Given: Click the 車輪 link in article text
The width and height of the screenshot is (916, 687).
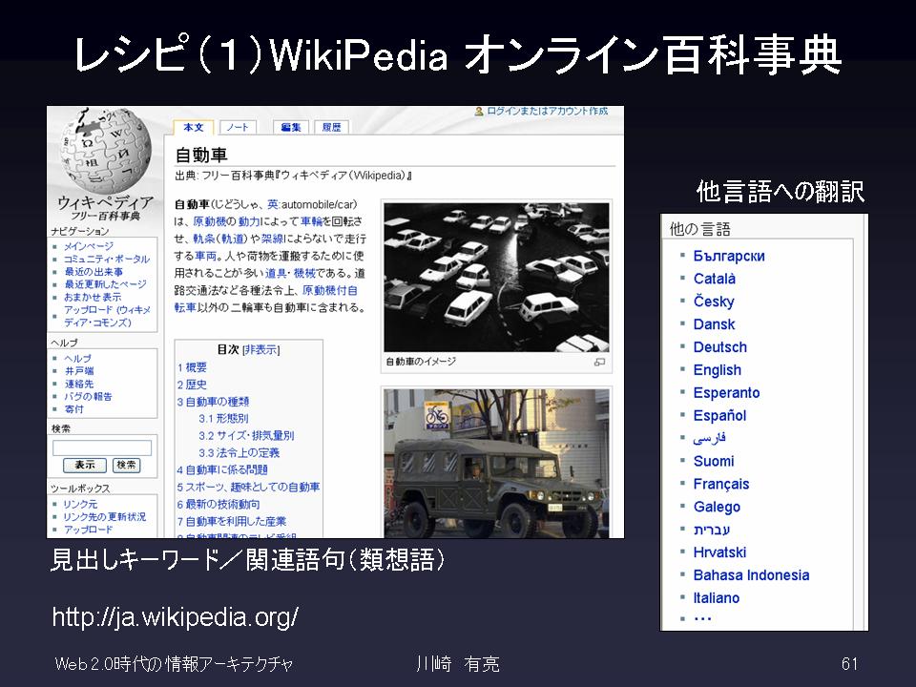Looking at the screenshot, I should tap(311, 222).
